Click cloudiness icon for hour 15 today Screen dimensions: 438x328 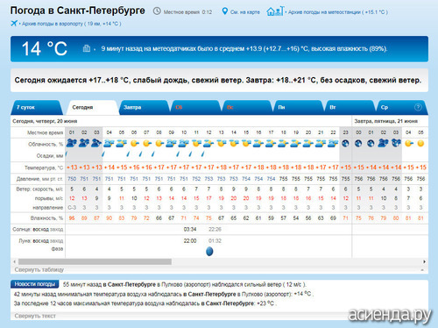tap(246, 143)
